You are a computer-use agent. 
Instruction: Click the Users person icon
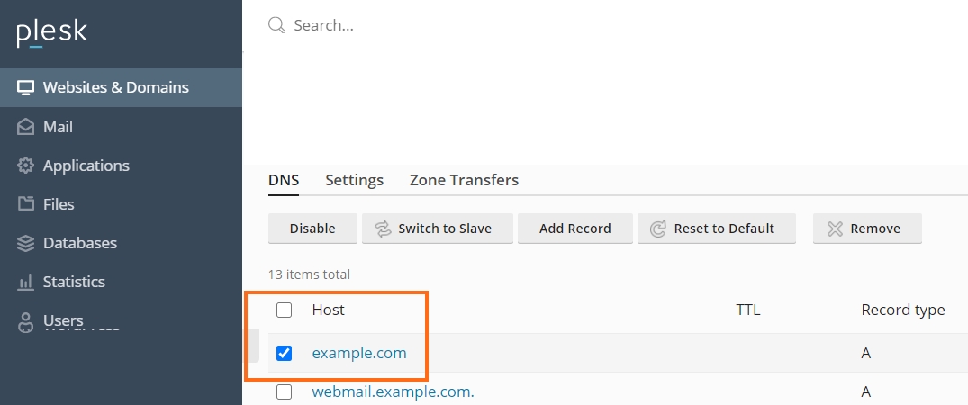click(25, 321)
